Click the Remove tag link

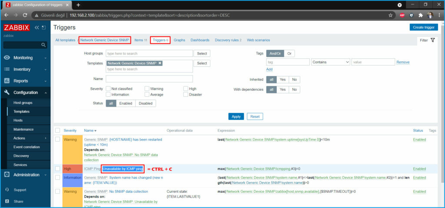(x=403, y=62)
